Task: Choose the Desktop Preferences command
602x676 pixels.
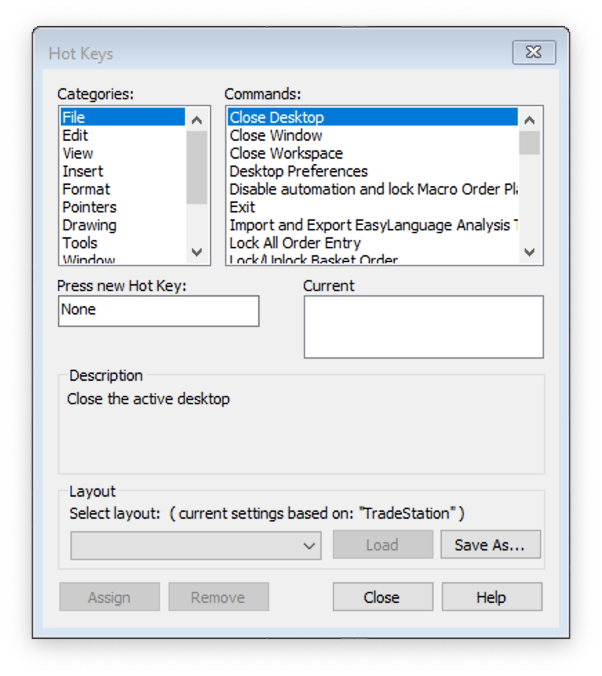Action: tap(373, 171)
